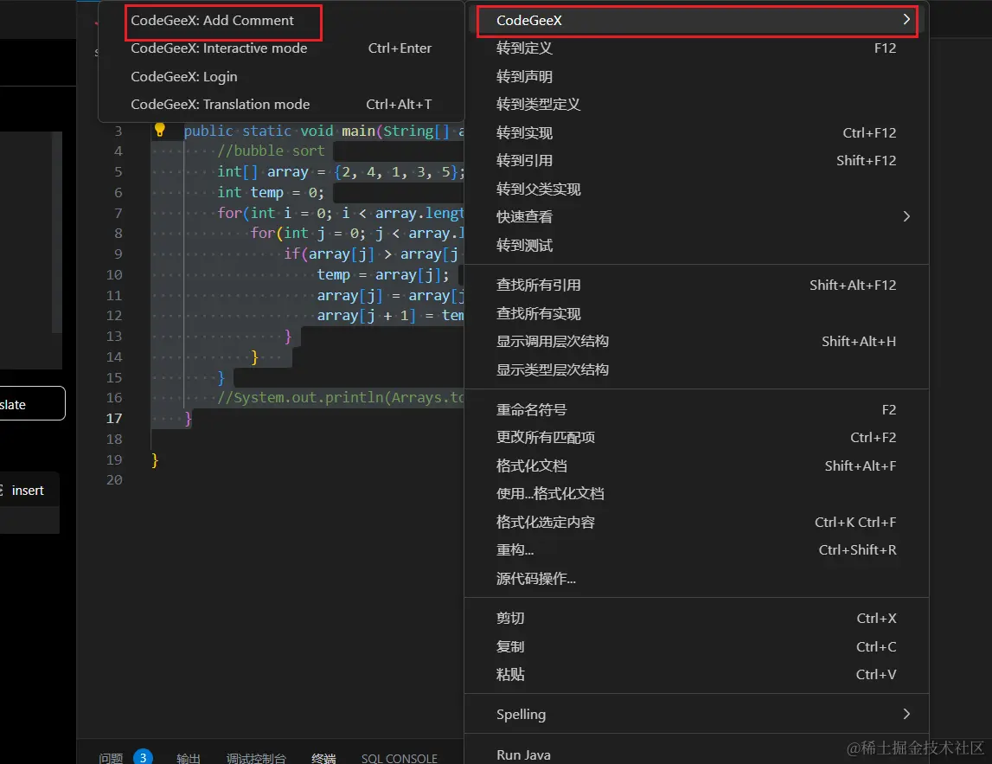Switch to the 问题 panel tab
This screenshot has width=992, height=764.
[x=111, y=758]
